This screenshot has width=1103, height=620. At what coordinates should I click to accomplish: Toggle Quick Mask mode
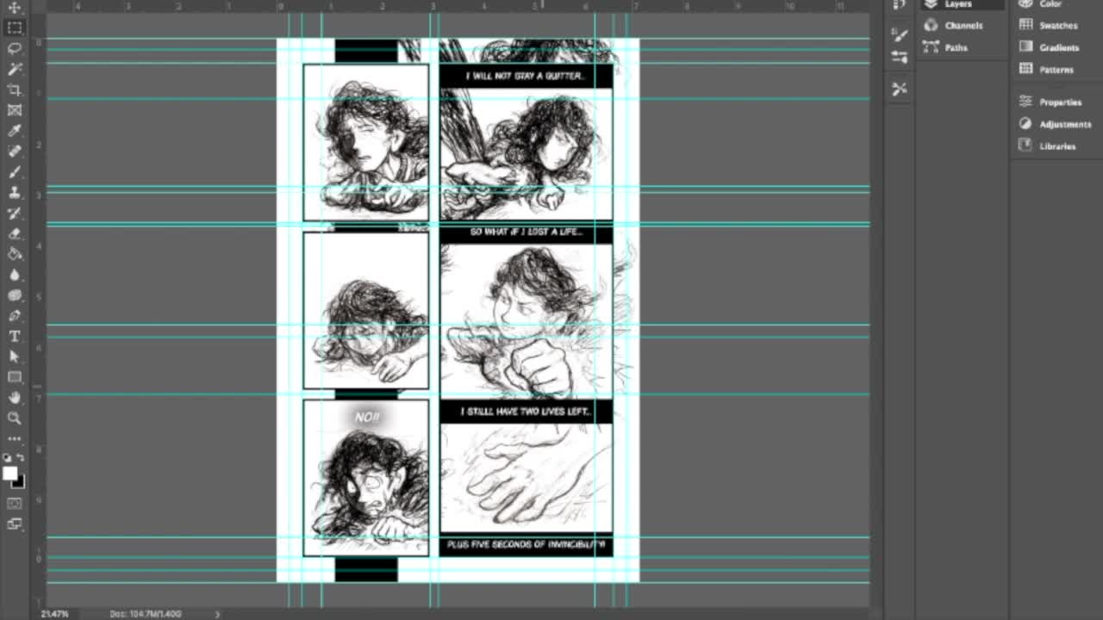[x=15, y=503]
